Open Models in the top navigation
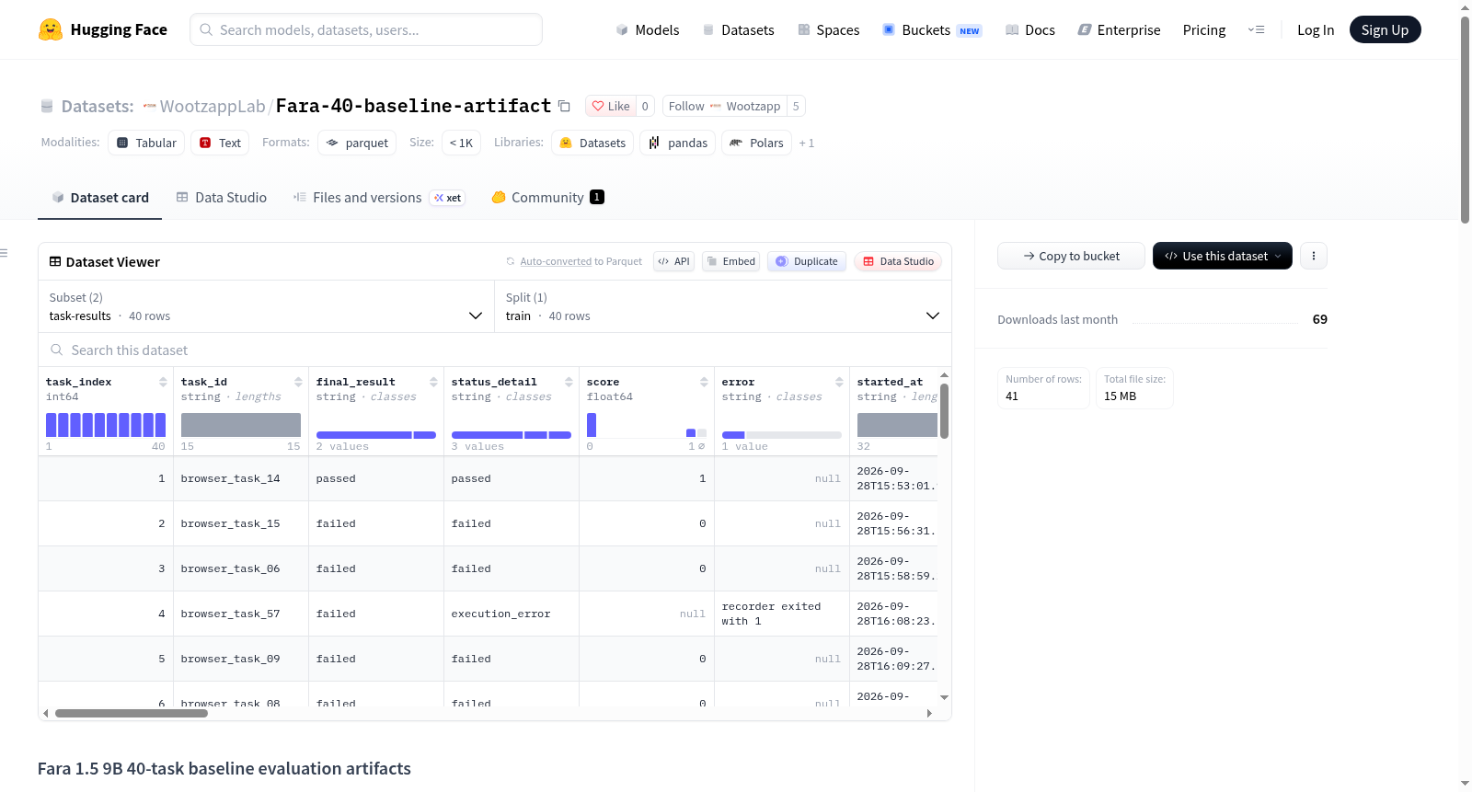 point(648,29)
